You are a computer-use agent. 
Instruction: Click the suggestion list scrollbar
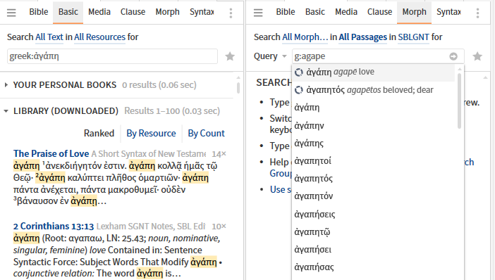click(x=459, y=101)
